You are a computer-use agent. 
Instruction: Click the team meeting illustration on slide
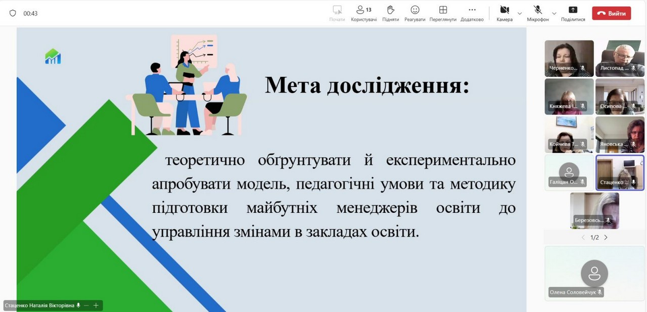tap(186, 85)
